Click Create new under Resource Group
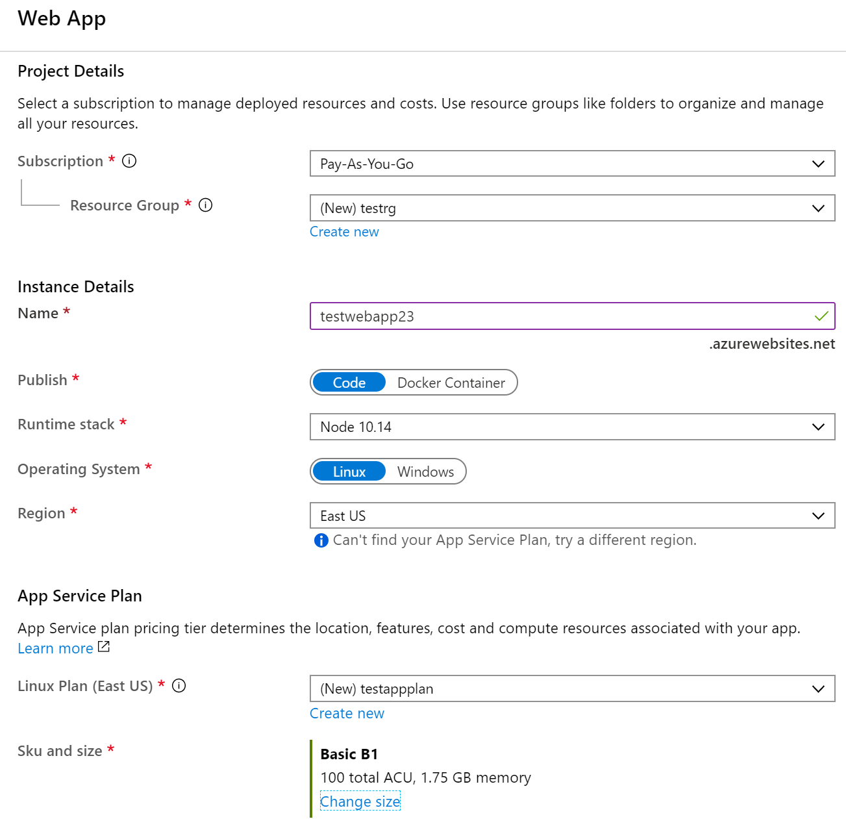 (x=344, y=232)
